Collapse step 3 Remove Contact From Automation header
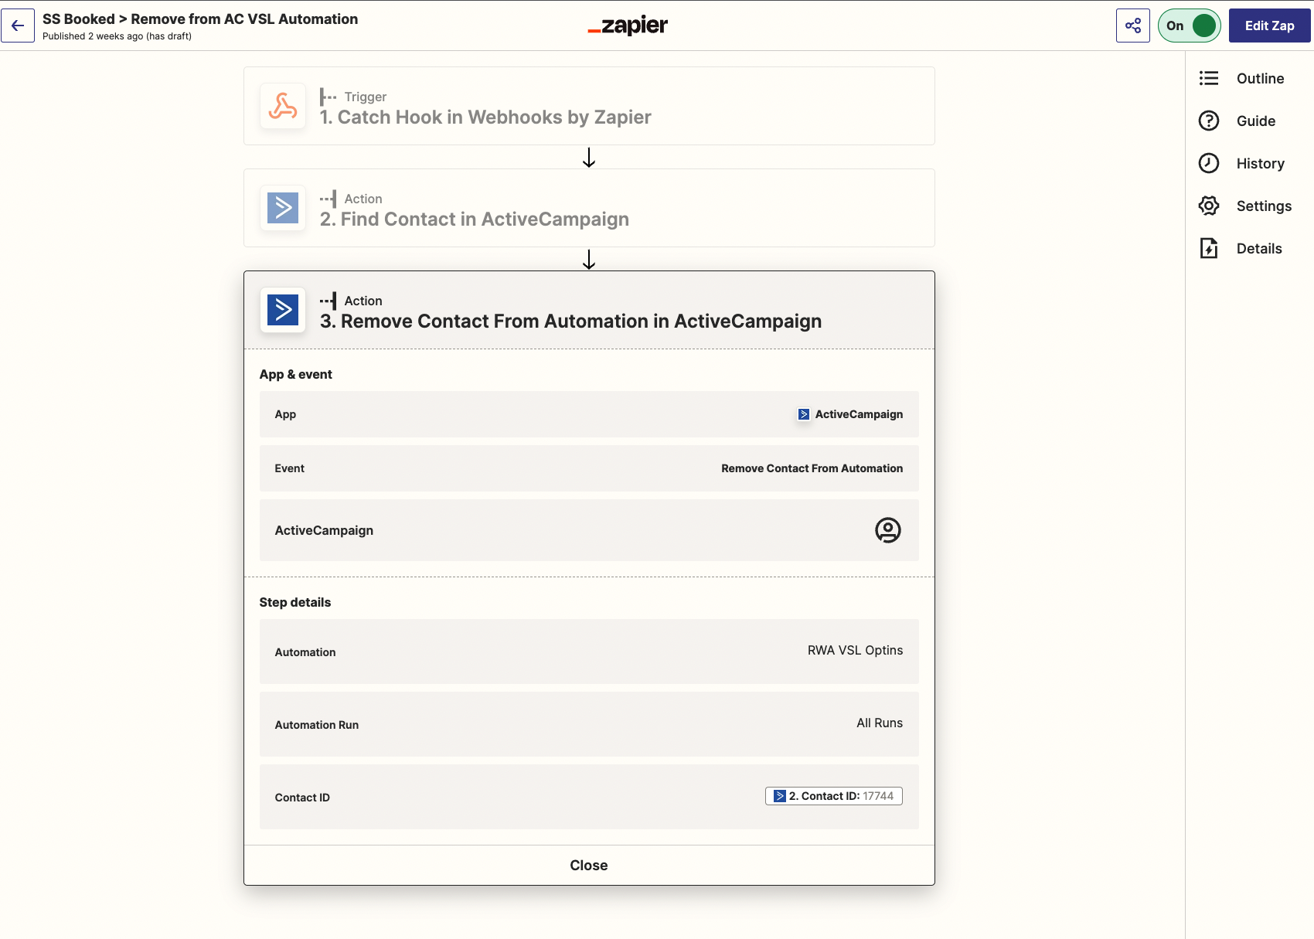This screenshot has width=1314, height=939. [589, 310]
